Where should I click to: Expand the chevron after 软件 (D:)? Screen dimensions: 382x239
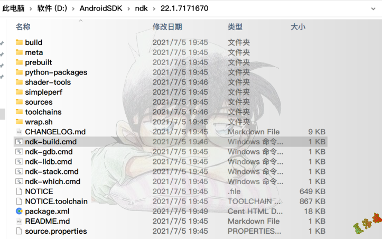click(73, 8)
